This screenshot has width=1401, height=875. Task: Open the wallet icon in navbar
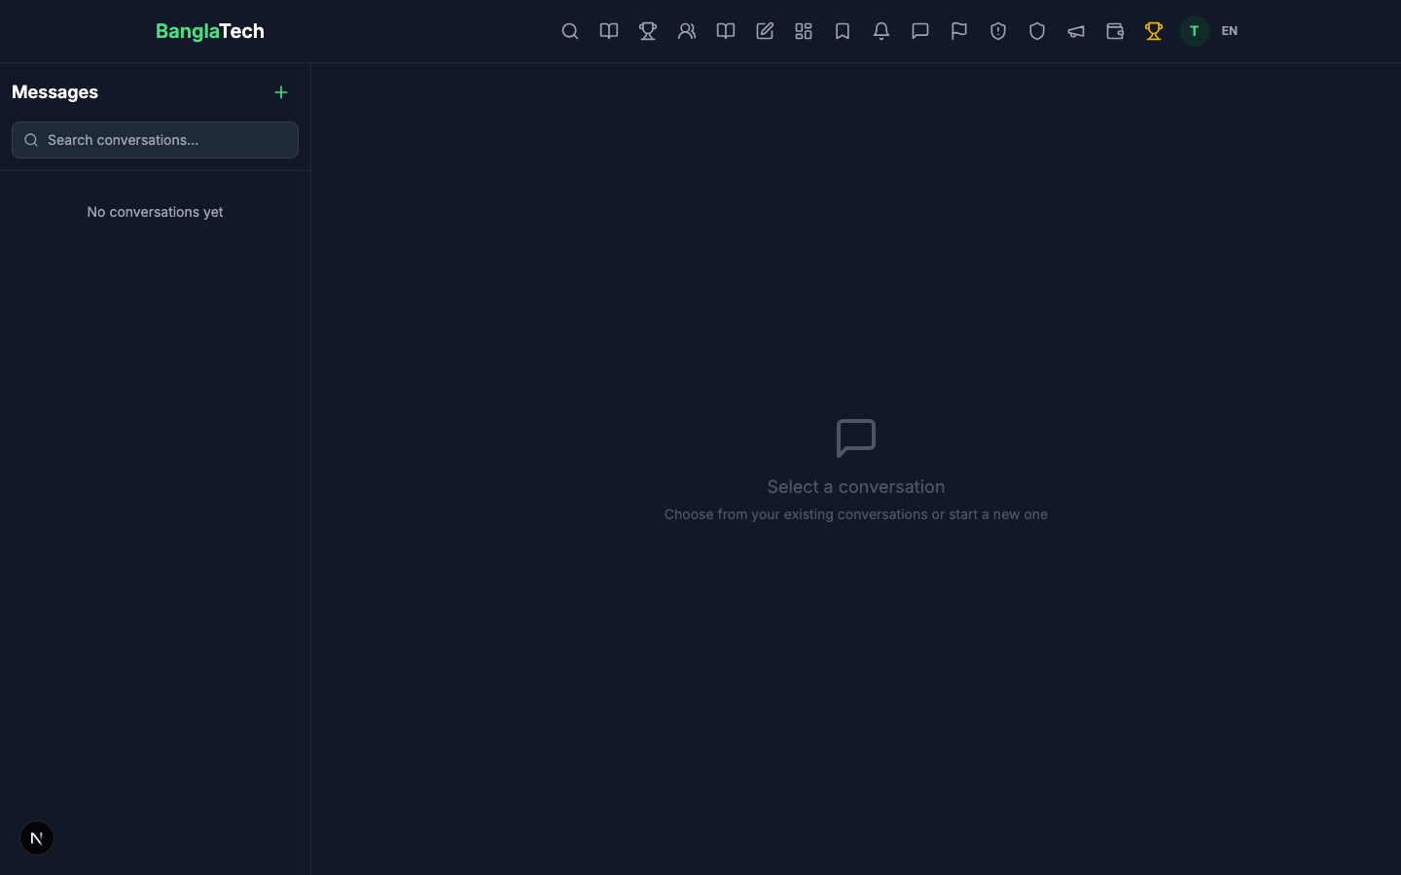tap(1115, 31)
